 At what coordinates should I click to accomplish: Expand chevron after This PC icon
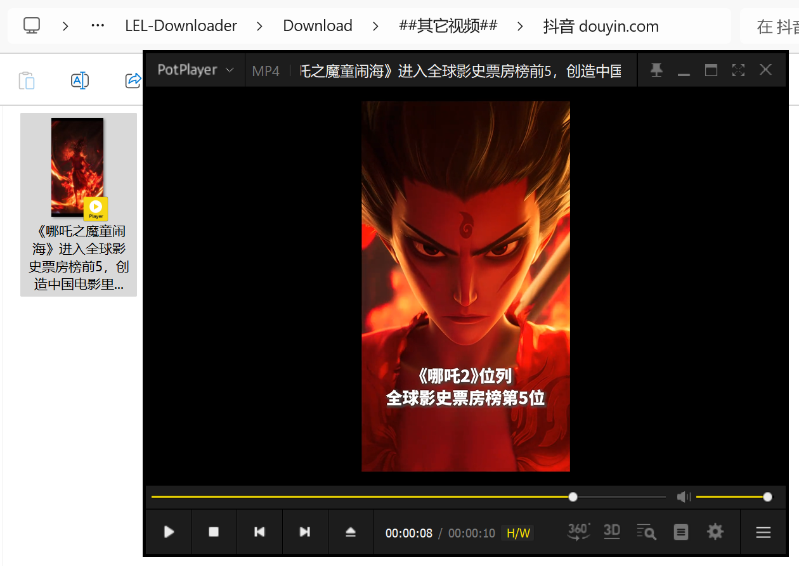(x=65, y=26)
